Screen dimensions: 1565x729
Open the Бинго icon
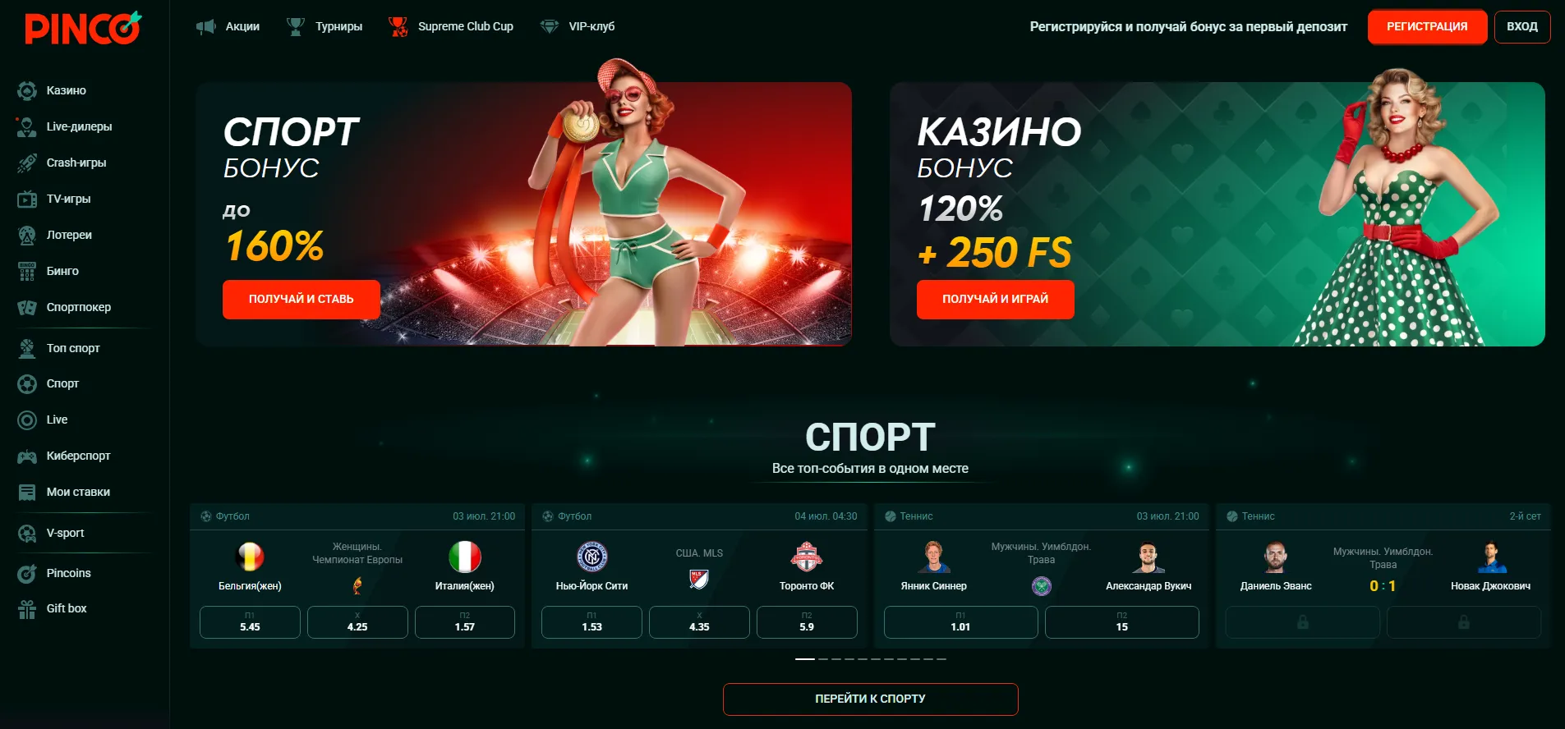point(27,272)
